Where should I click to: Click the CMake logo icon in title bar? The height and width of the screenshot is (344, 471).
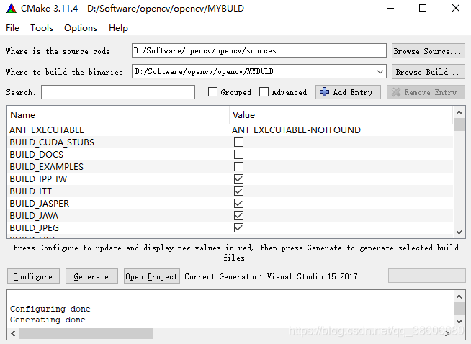(x=12, y=9)
